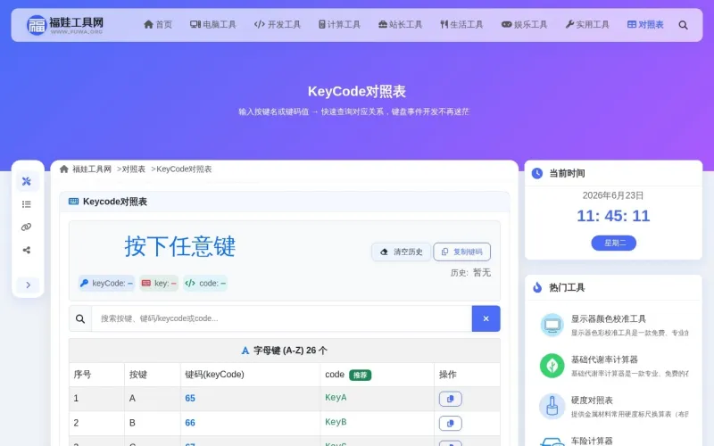Click 字母键 (A-Z) 26 个 section header

pos(284,351)
